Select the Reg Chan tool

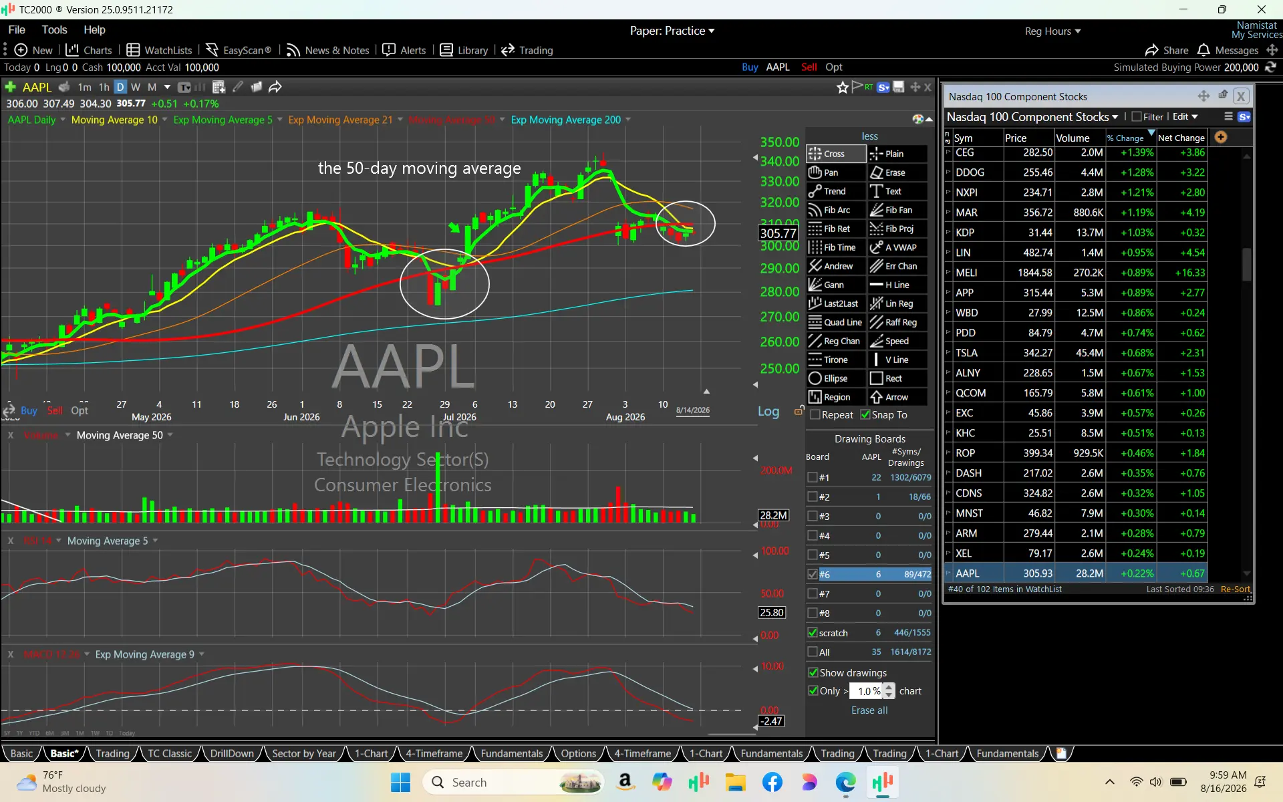click(x=836, y=341)
